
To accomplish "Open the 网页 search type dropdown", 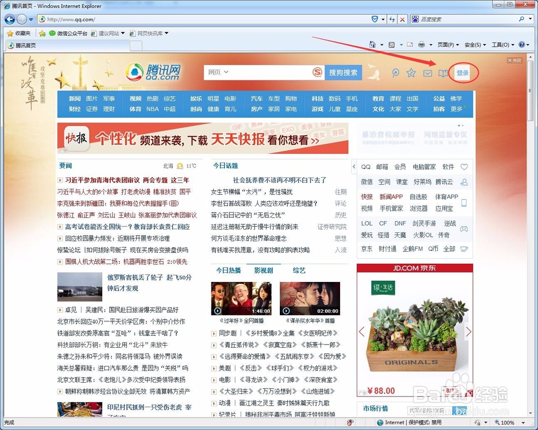I will (218, 73).
